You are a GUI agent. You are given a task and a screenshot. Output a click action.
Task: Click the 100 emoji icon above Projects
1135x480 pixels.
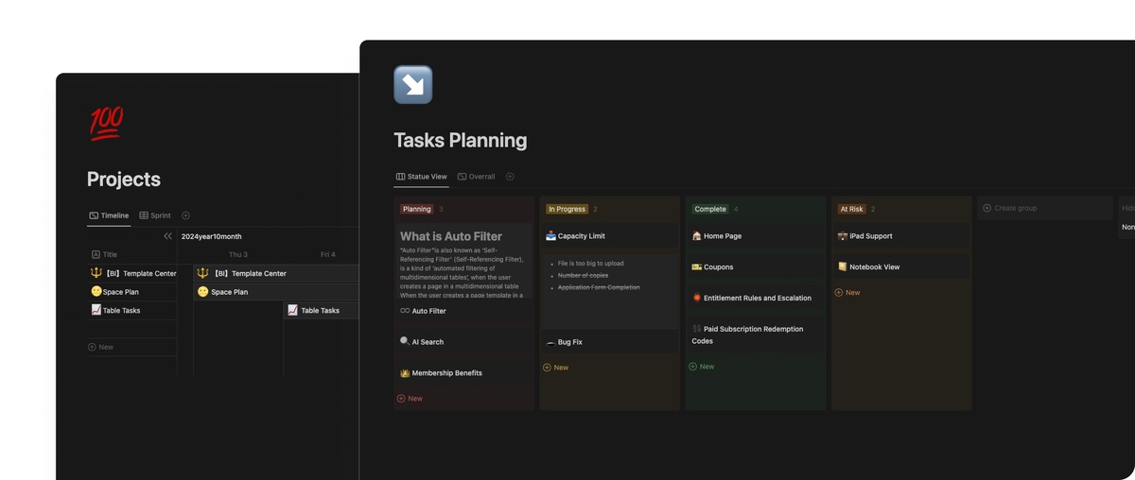tap(106, 124)
